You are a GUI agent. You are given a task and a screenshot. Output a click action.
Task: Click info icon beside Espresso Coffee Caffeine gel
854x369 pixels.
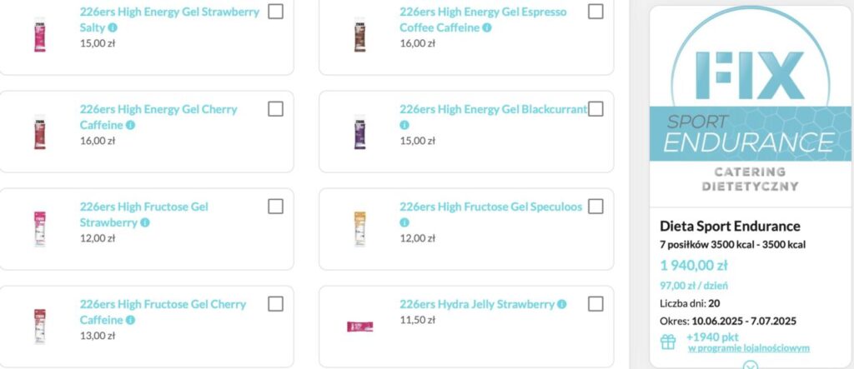487,27
